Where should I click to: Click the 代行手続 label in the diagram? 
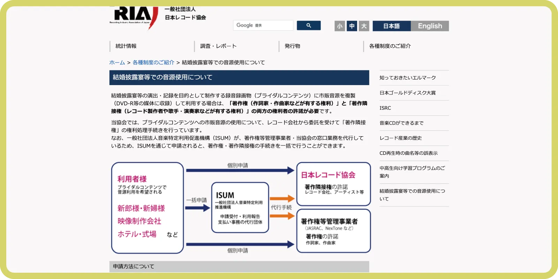pyautogui.click(x=281, y=208)
